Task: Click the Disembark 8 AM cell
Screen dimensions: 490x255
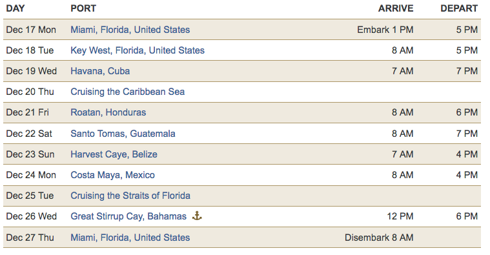Action: click(x=379, y=238)
